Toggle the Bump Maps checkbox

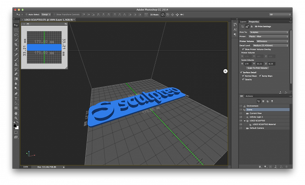click(x=260, y=76)
